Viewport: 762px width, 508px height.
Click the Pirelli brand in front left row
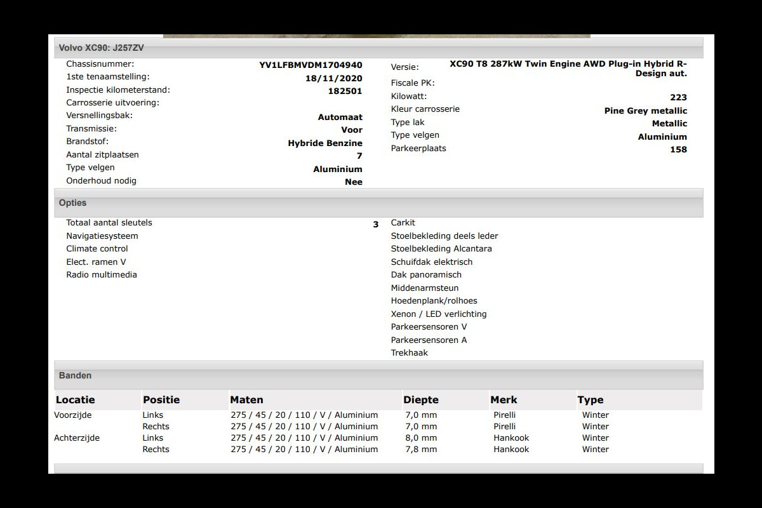[x=505, y=415]
